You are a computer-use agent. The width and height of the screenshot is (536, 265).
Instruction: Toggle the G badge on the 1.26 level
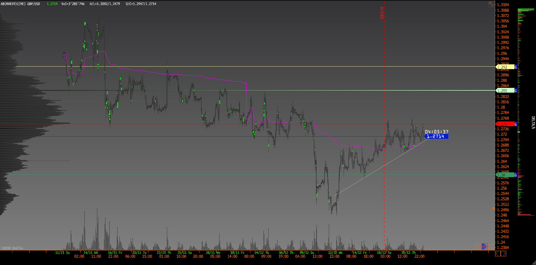516,175
